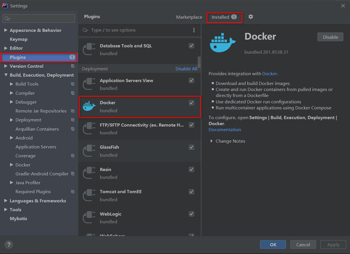Expand the Appearance & Behavior section
This screenshot has height=254, width=350.
(x=6, y=30)
